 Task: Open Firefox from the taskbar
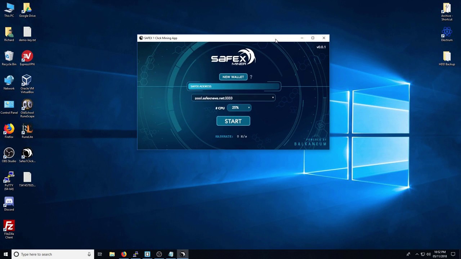(124, 254)
